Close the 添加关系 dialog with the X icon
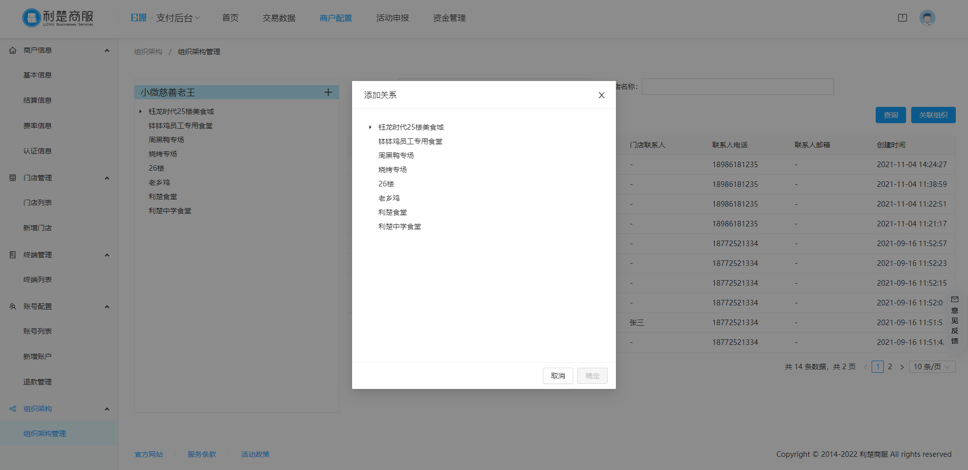 [x=601, y=95]
